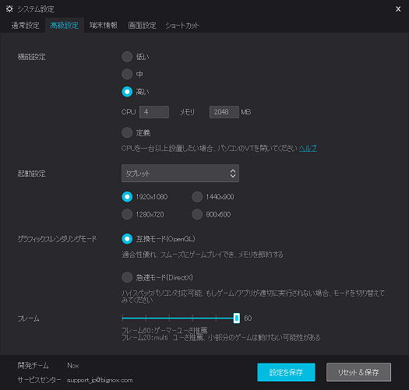Select the 低い performance option
The width and height of the screenshot is (409, 390).
pyautogui.click(x=127, y=57)
